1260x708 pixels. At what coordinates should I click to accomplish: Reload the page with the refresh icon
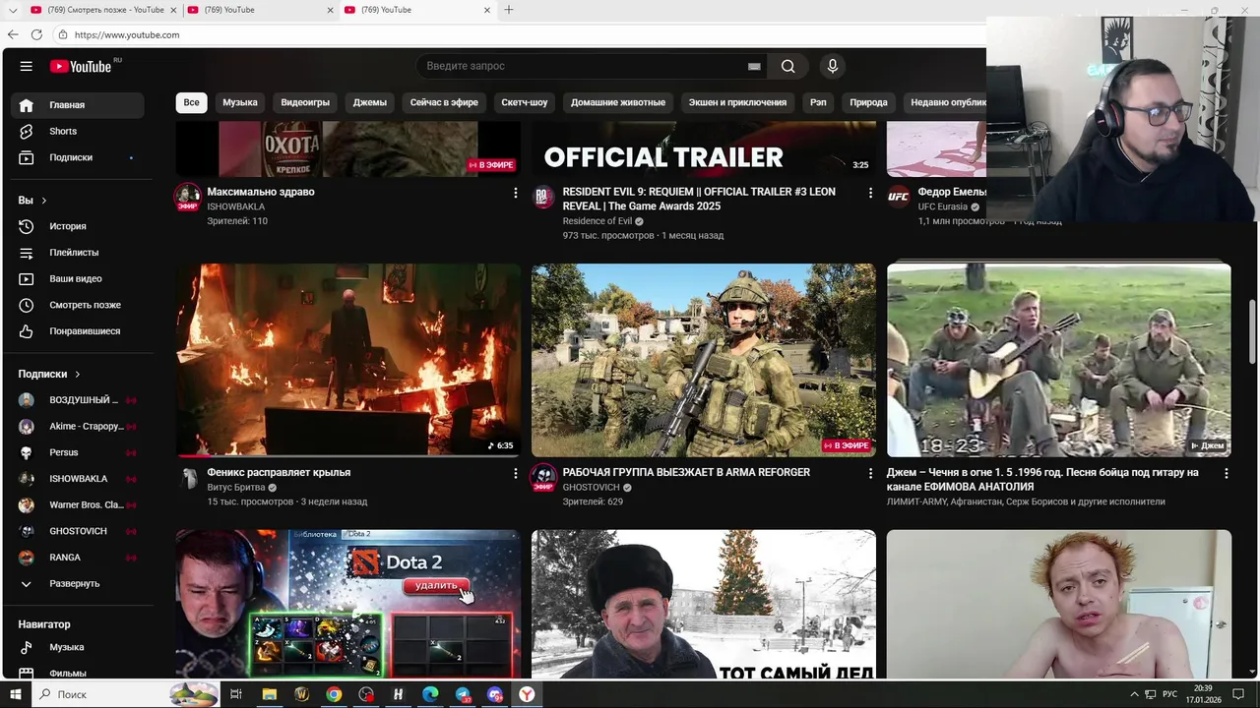tap(36, 34)
